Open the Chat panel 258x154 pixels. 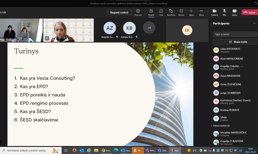pyautogui.click(x=161, y=12)
